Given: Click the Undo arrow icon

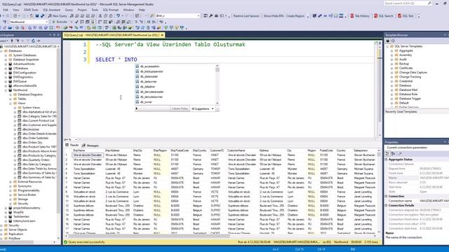Looking at the screenshot, I should point(118,15).
